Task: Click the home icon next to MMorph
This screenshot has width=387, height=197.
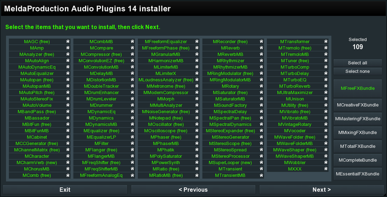Action: [197, 99]
